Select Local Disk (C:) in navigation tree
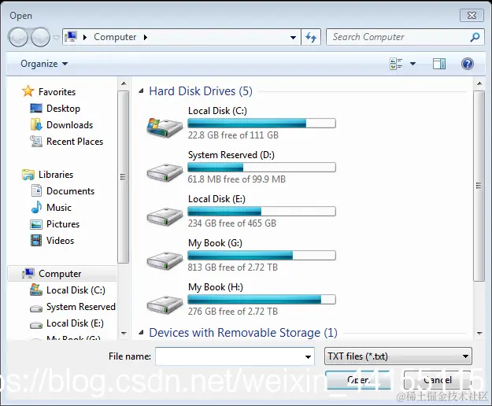Screen dimensions: 492x406 pyautogui.click(x=68, y=290)
